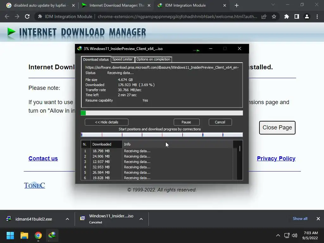Click the 'Info' column header
The height and width of the screenshot is (243, 324).
click(x=178, y=144)
